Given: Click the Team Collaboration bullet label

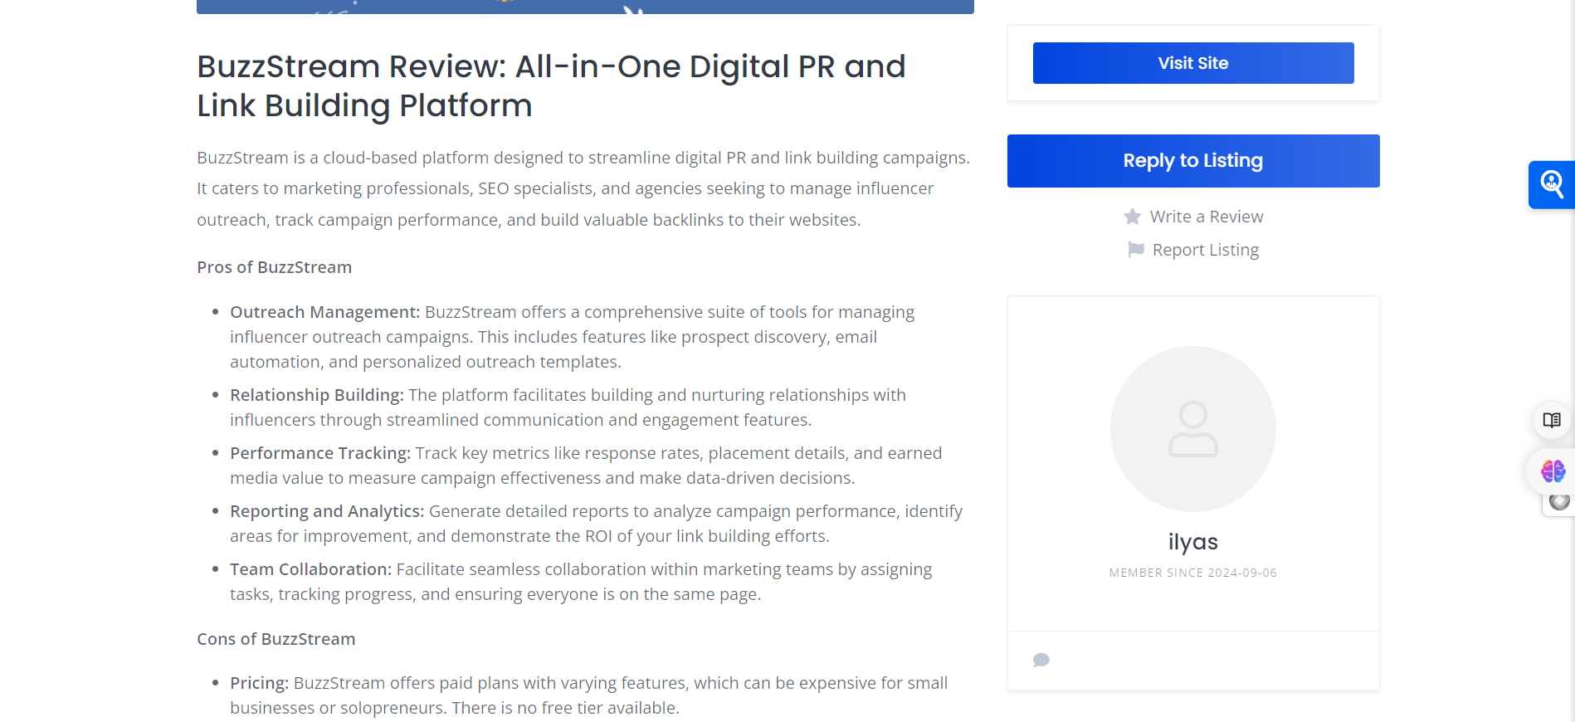Looking at the screenshot, I should pyautogui.click(x=311, y=569).
